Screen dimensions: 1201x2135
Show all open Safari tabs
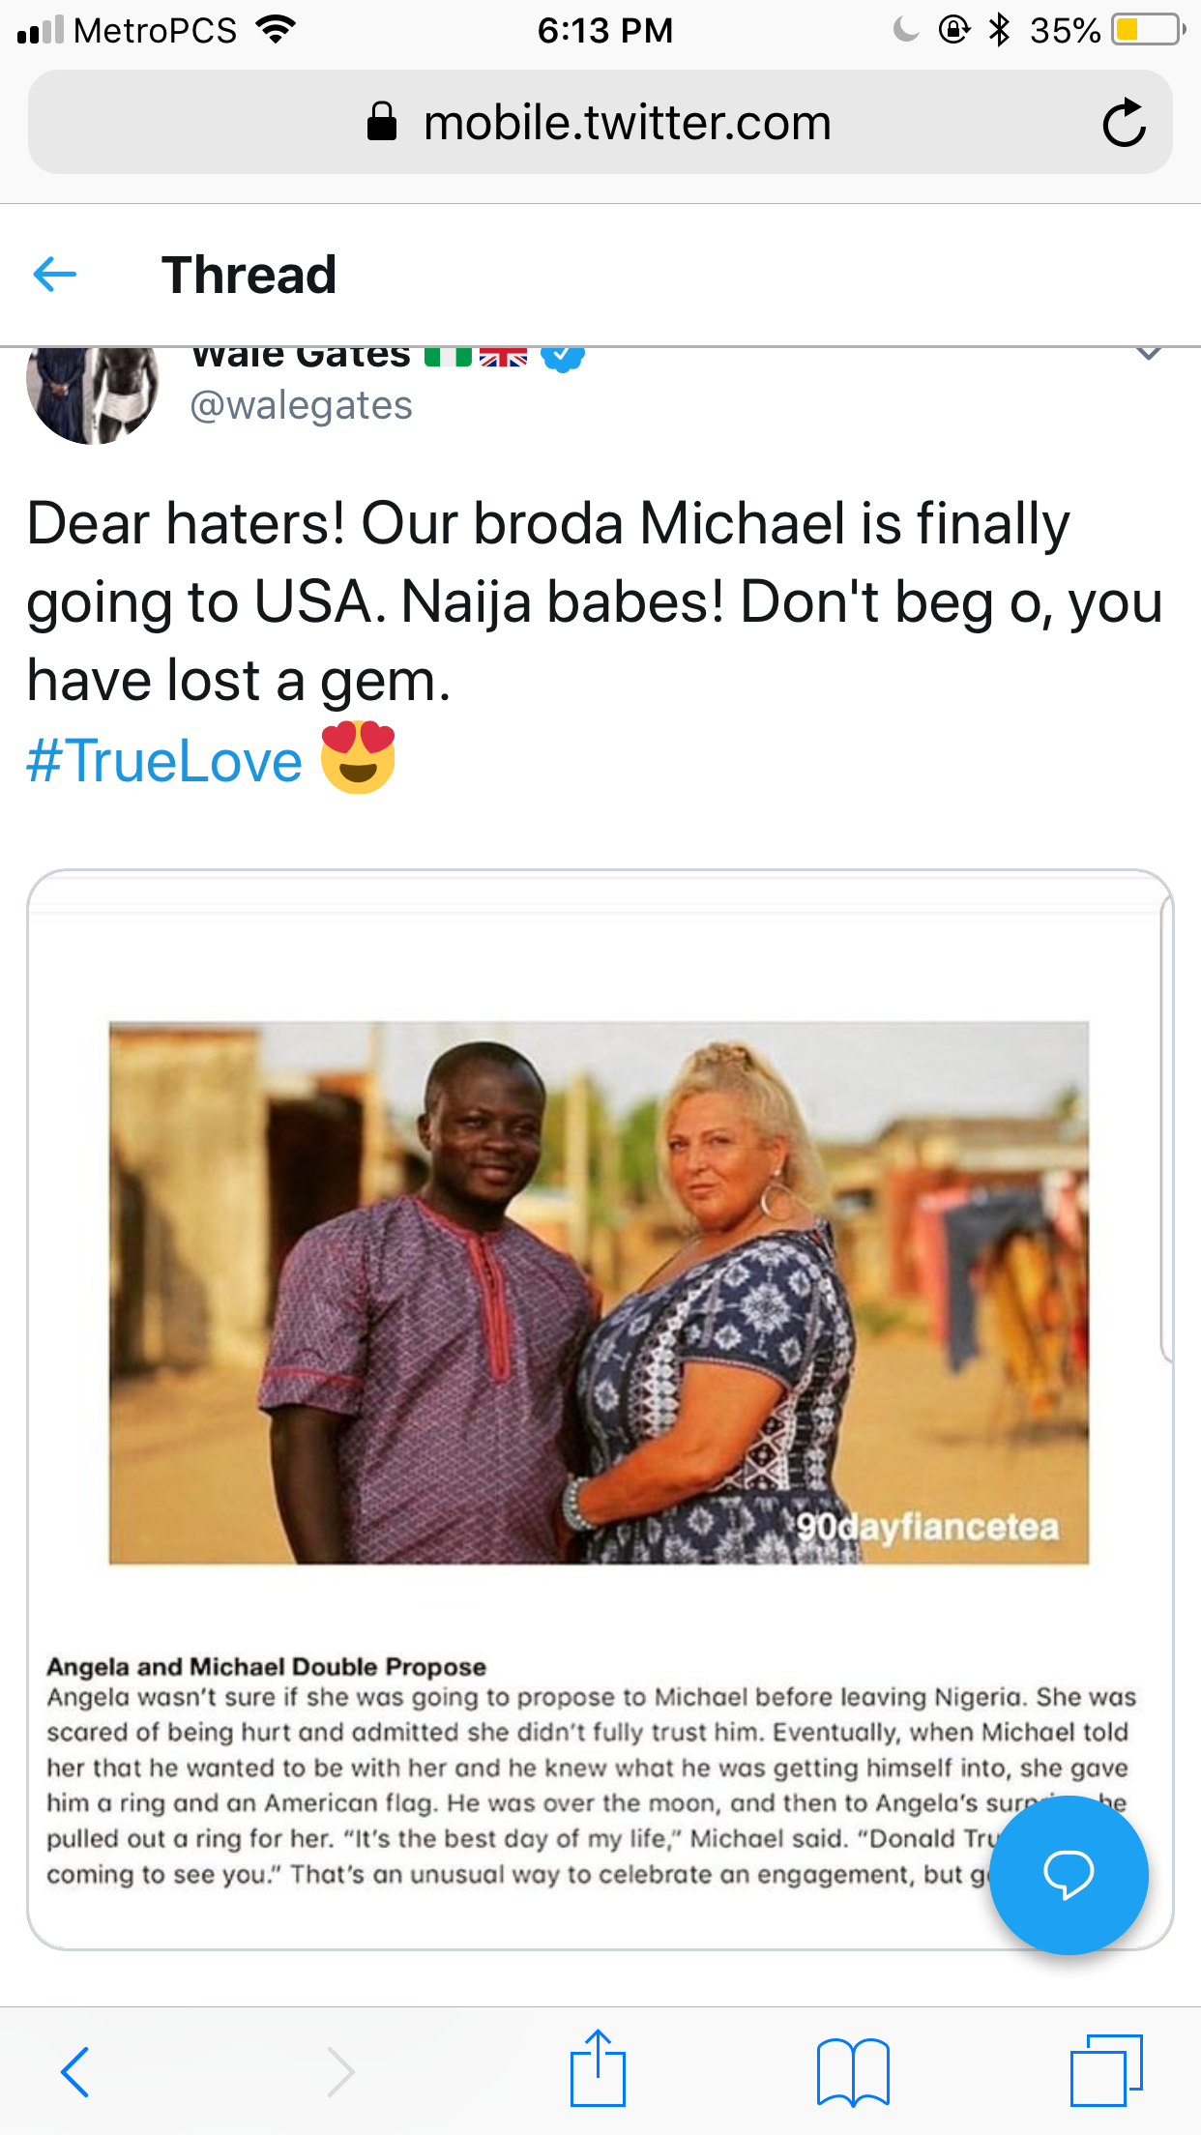click(x=1106, y=2070)
